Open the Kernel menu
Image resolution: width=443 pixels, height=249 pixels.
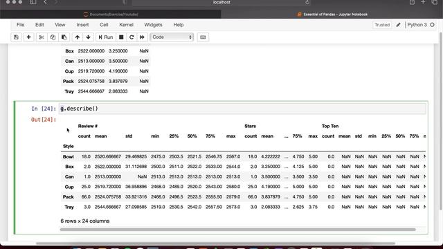click(x=126, y=25)
